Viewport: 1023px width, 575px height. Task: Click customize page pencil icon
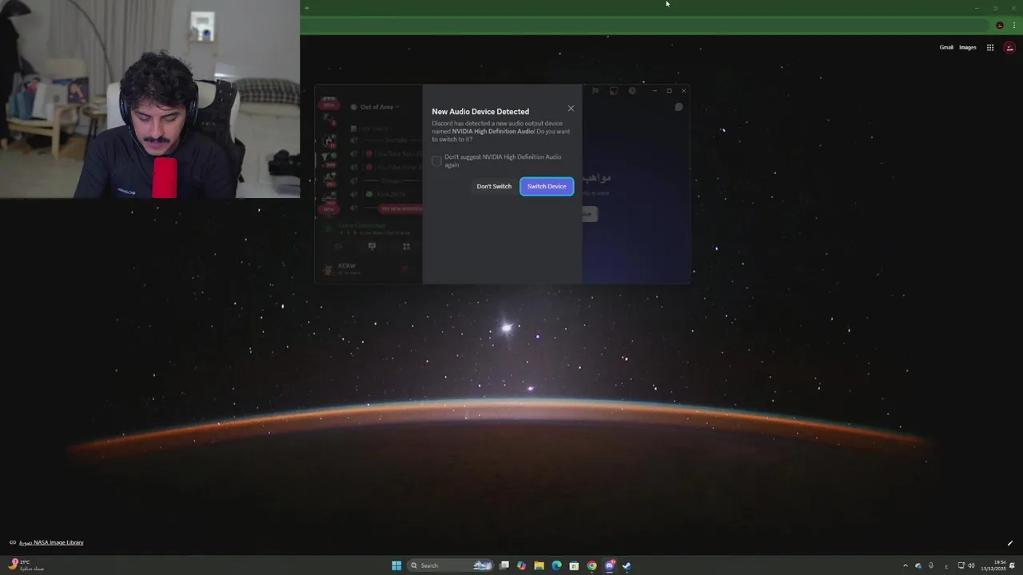click(x=1010, y=543)
